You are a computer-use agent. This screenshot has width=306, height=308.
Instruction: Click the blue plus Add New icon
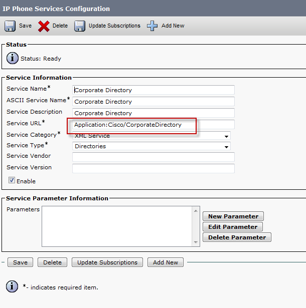(x=152, y=26)
